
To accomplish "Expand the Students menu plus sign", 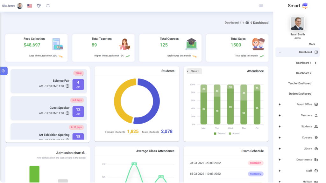I will point(280,126).
